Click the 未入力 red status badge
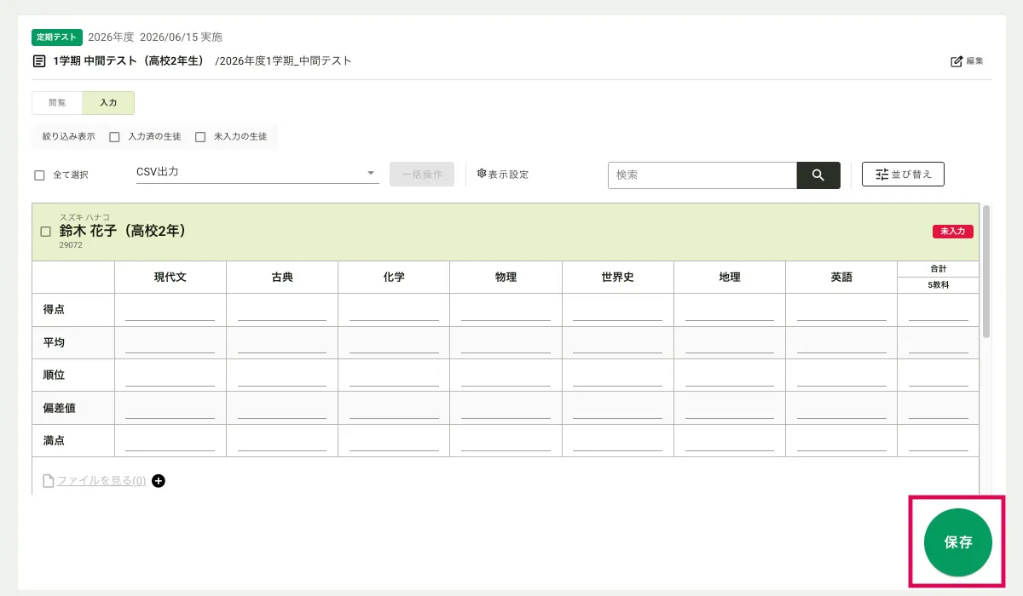 pyautogui.click(x=952, y=232)
